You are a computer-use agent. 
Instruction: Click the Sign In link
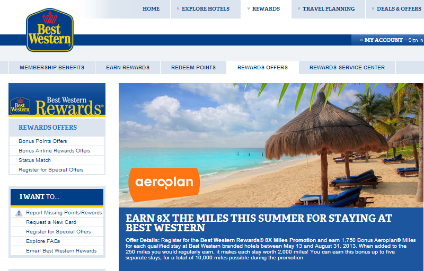tap(416, 40)
